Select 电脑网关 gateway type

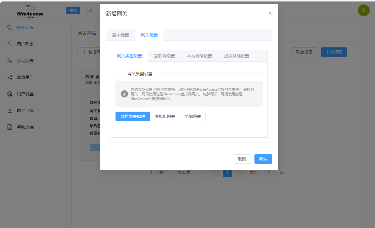tap(192, 116)
